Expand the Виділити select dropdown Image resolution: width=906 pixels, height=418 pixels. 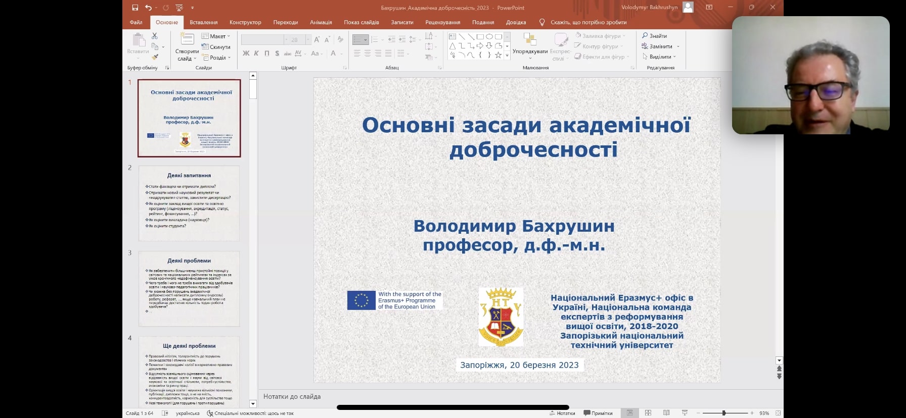tap(659, 57)
